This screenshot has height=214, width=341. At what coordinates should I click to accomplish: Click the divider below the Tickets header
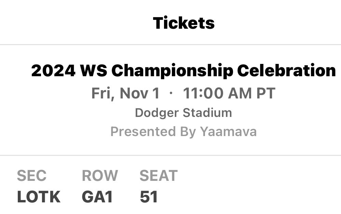[170, 44]
